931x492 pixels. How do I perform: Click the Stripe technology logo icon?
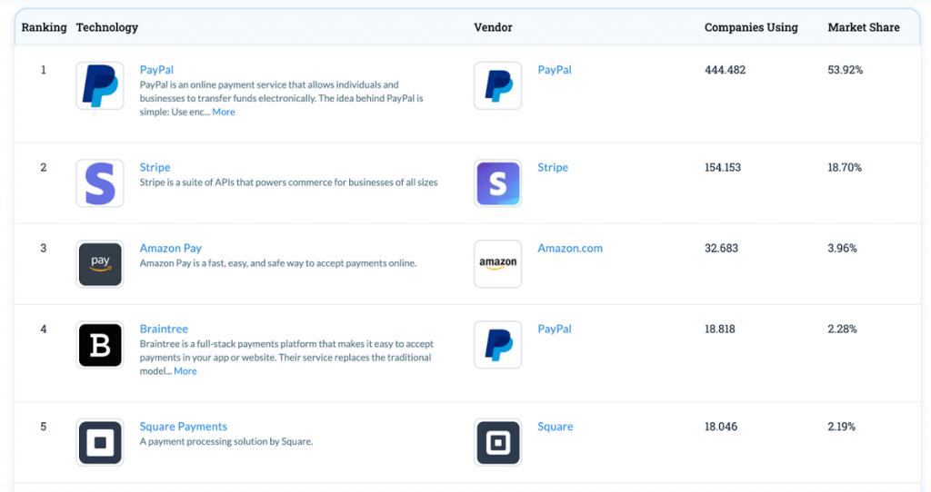coord(100,183)
